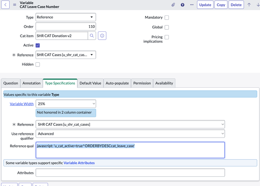Toggle the Global checkbox
The height and width of the screenshot is (186, 260).
167,27
